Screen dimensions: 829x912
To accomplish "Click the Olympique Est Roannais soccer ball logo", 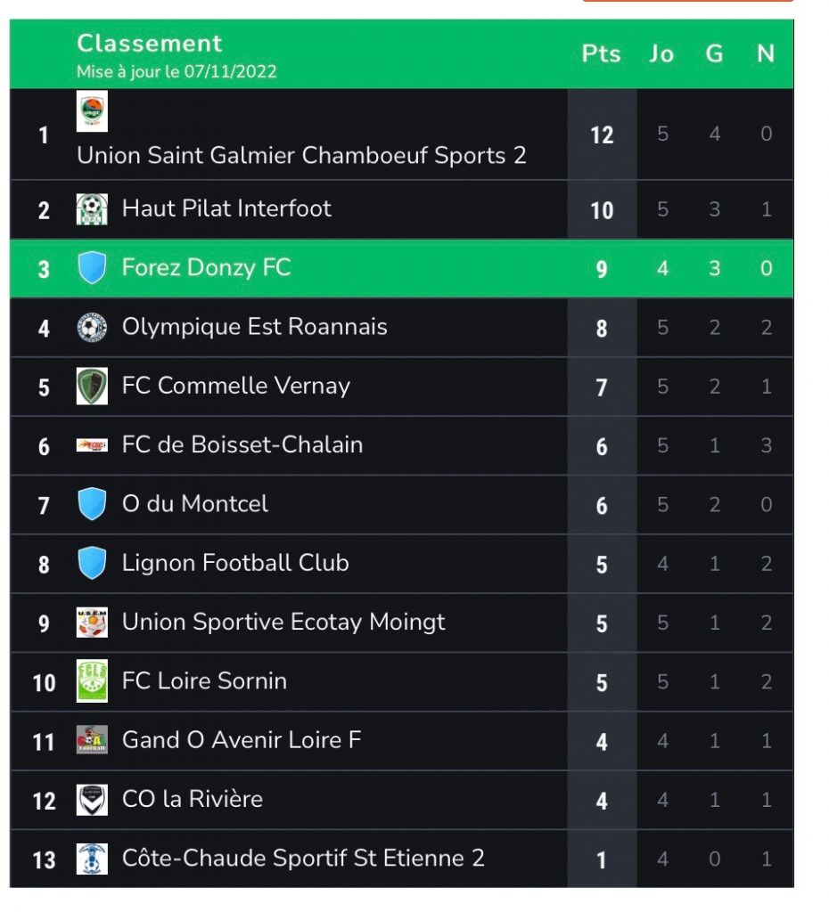I will point(92,328).
